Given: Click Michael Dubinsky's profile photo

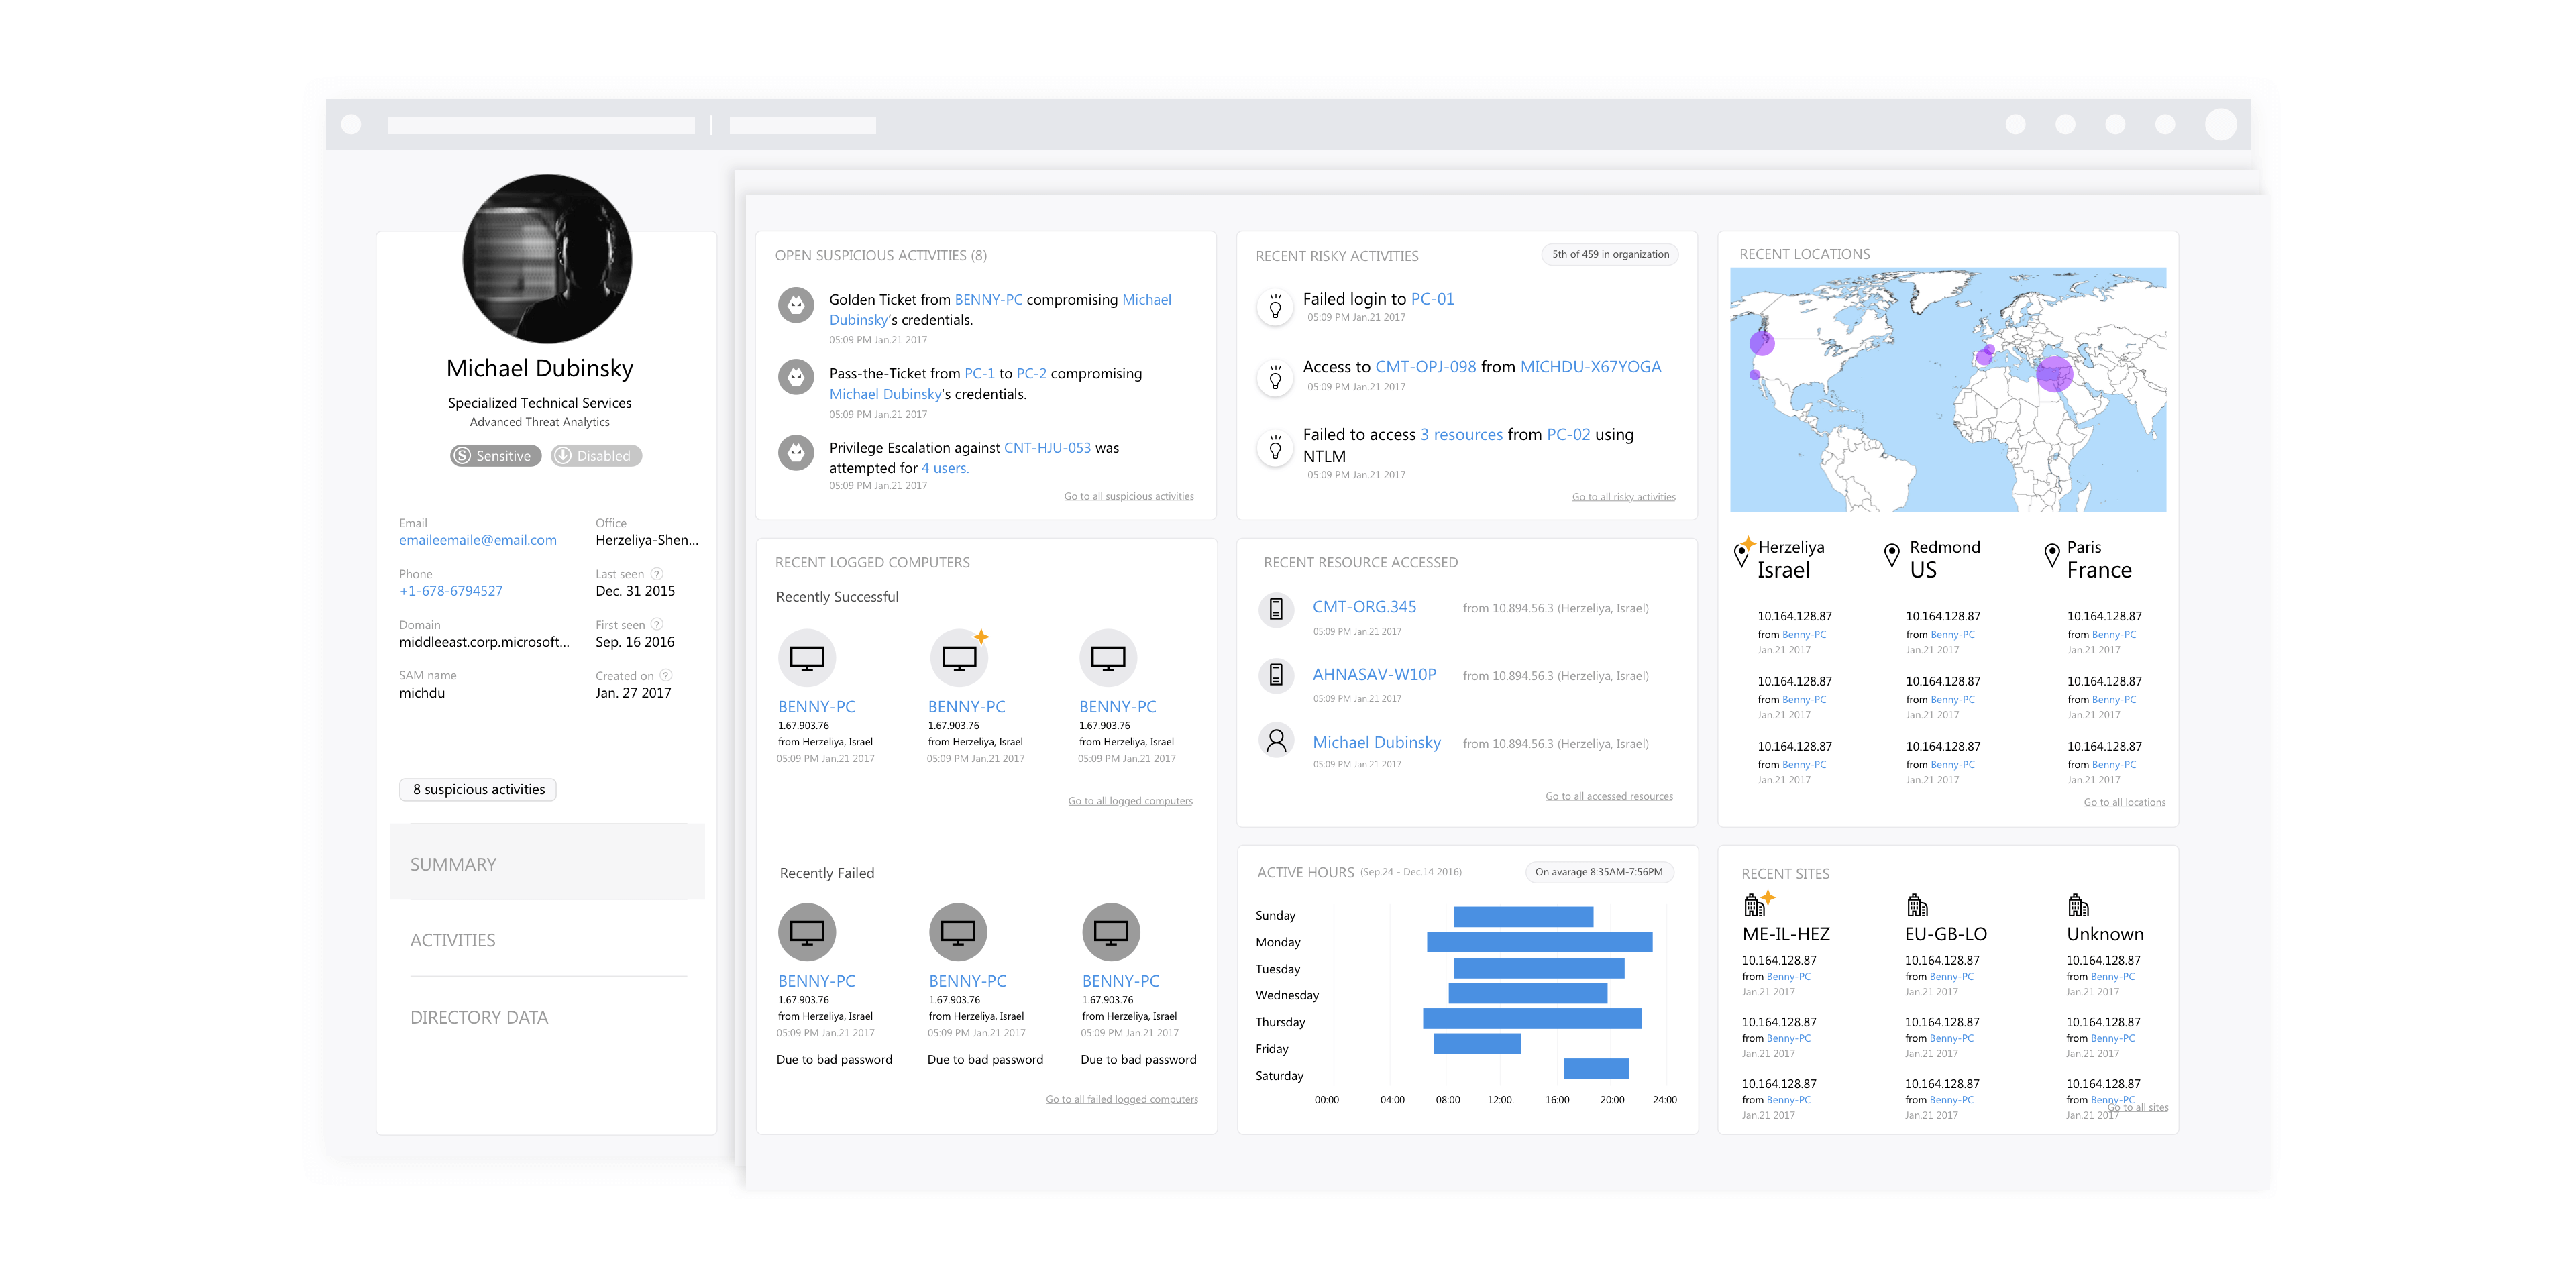Looking at the screenshot, I should 547,259.
